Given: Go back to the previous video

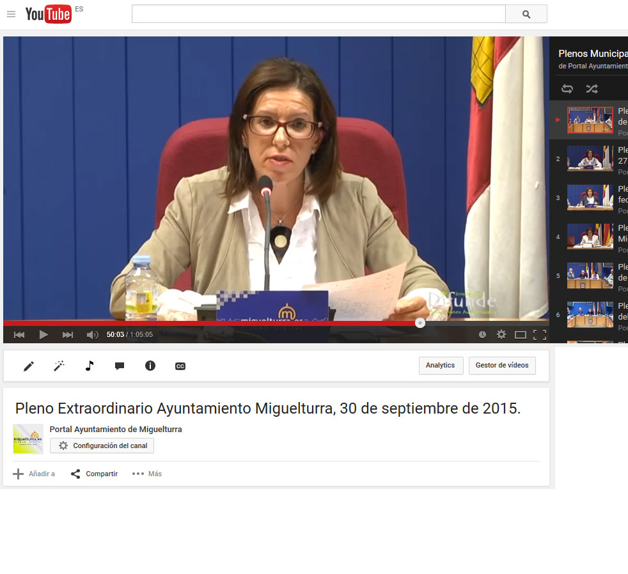Looking at the screenshot, I should [x=19, y=334].
